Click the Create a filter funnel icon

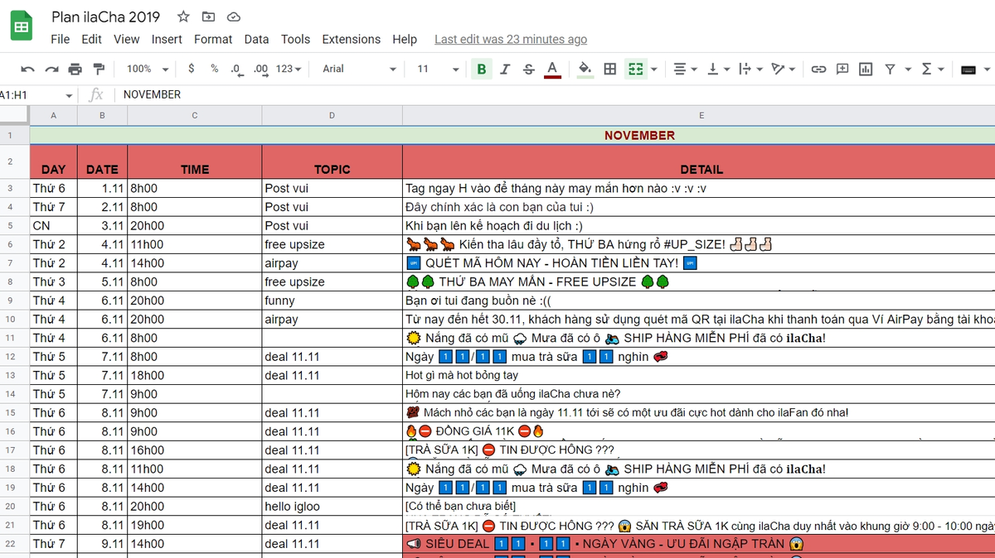[x=890, y=69]
